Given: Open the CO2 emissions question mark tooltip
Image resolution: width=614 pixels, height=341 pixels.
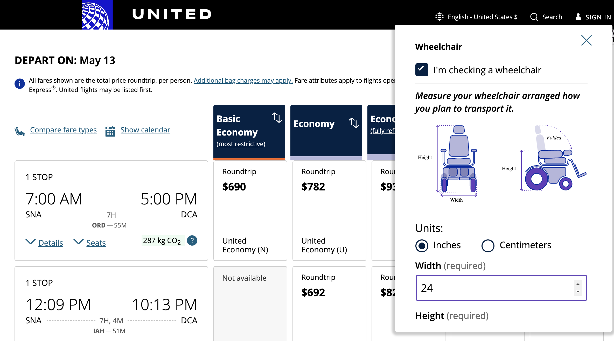Looking at the screenshot, I should point(192,240).
